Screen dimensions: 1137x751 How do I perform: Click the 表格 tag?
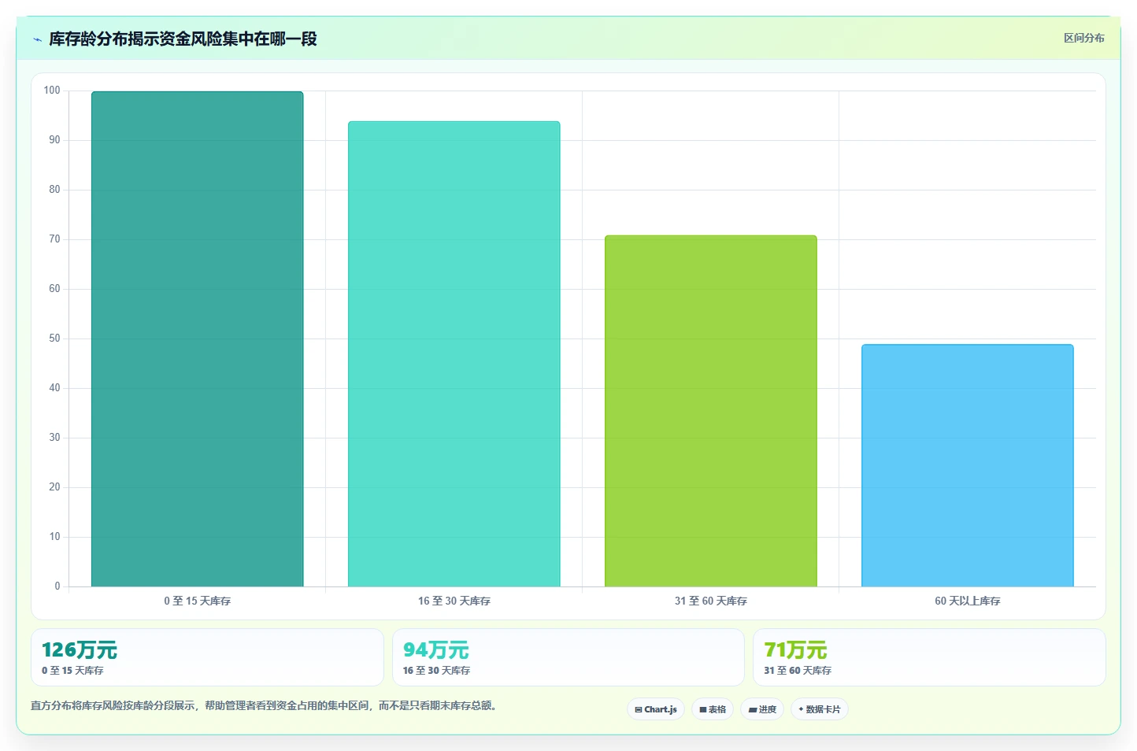[x=713, y=709]
